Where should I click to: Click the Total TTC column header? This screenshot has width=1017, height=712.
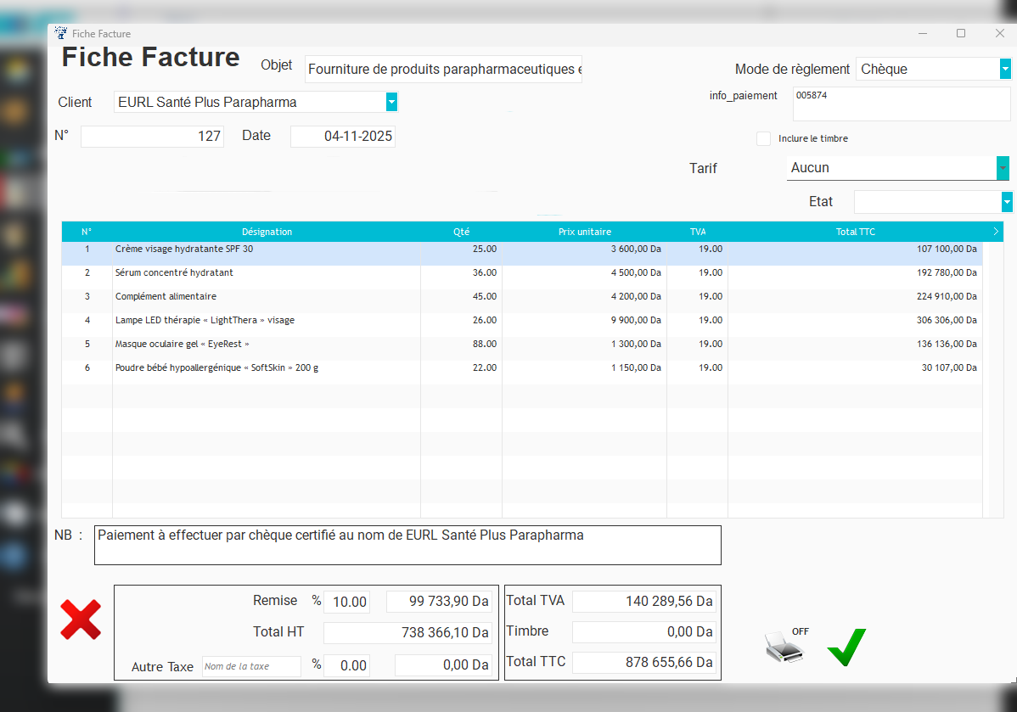point(855,232)
